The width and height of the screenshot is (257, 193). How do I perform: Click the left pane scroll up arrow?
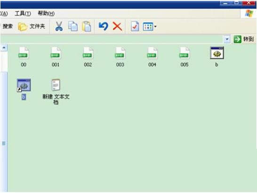4,48
